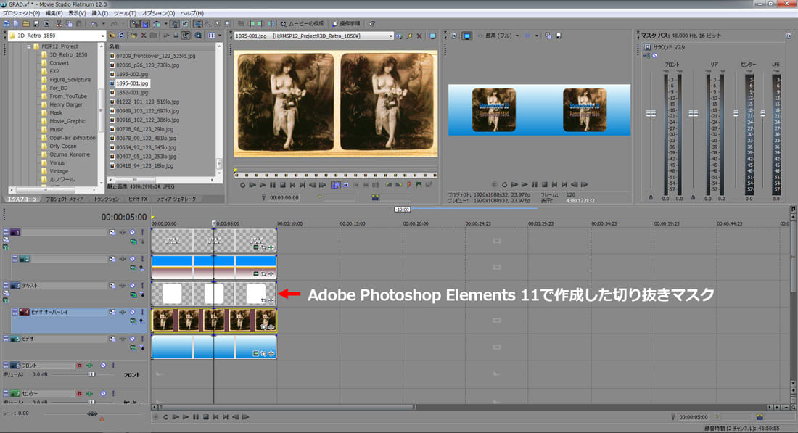This screenshot has width=798, height=433.
Task: Select file 1852-001.jpg in list
Action: click(x=132, y=93)
